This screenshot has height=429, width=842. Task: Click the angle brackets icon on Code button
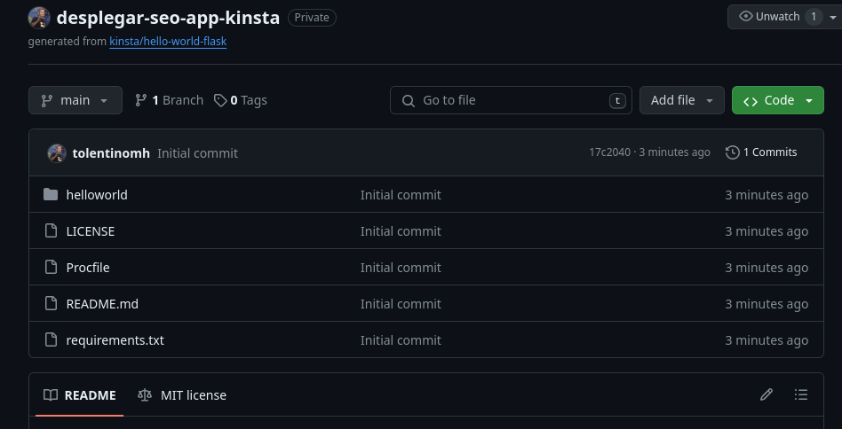(x=751, y=101)
